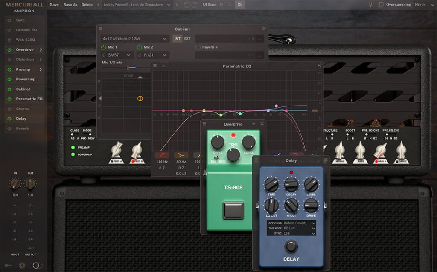Viewport: 437px width, 272px height.
Task: Open the Time Mode X2 Left dropdown
Action: [291, 228]
